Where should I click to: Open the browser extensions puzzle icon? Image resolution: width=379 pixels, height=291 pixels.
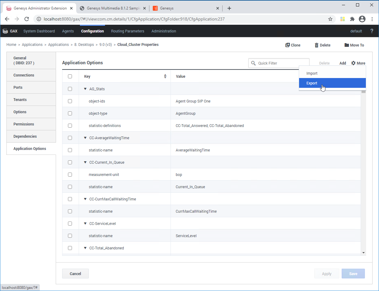[352, 19]
